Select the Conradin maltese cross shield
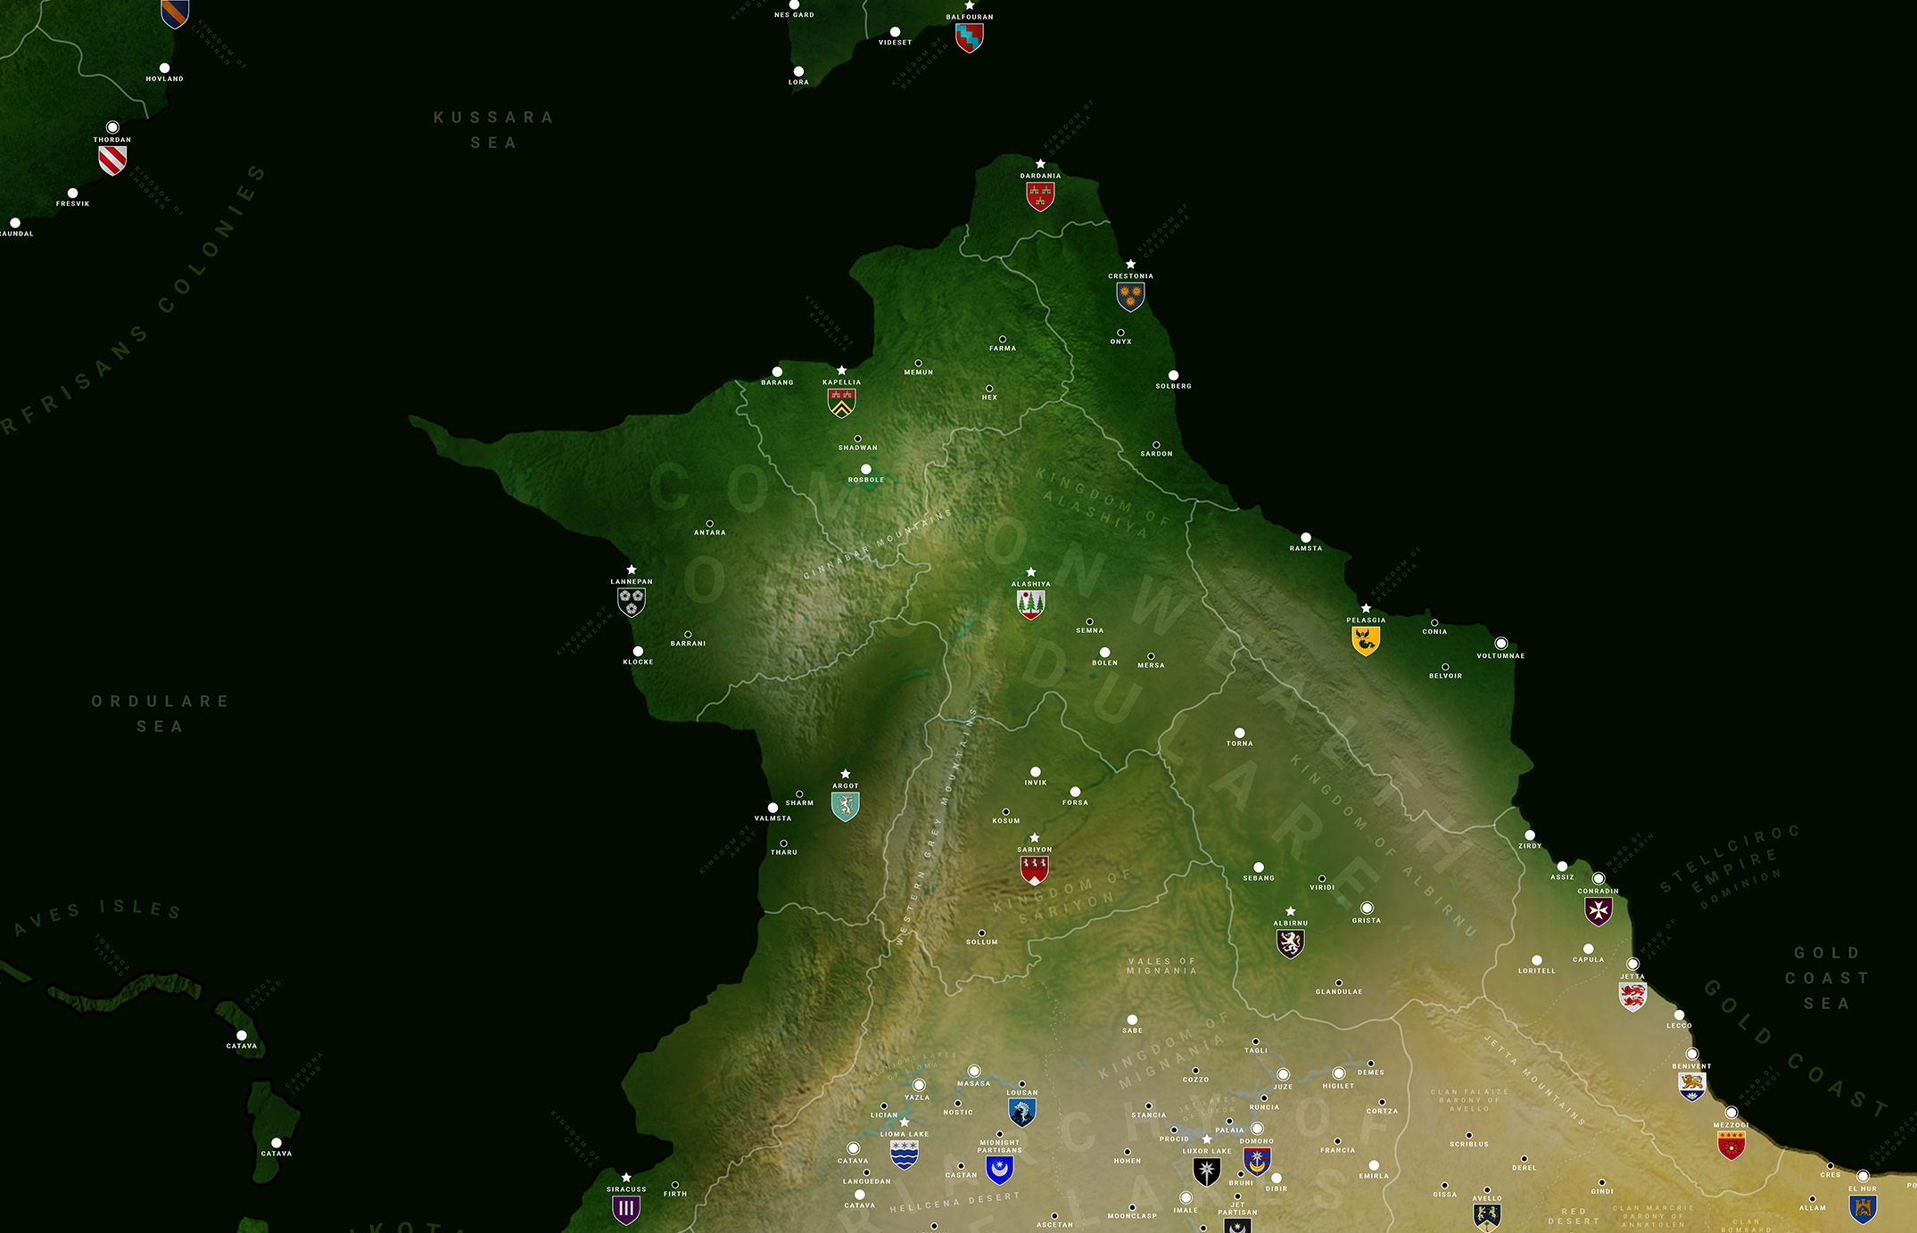The width and height of the screenshot is (1917, 1233). tap(1598, 910)
